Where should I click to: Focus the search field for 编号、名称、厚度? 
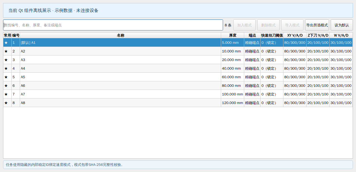click(x=113, y=25)
